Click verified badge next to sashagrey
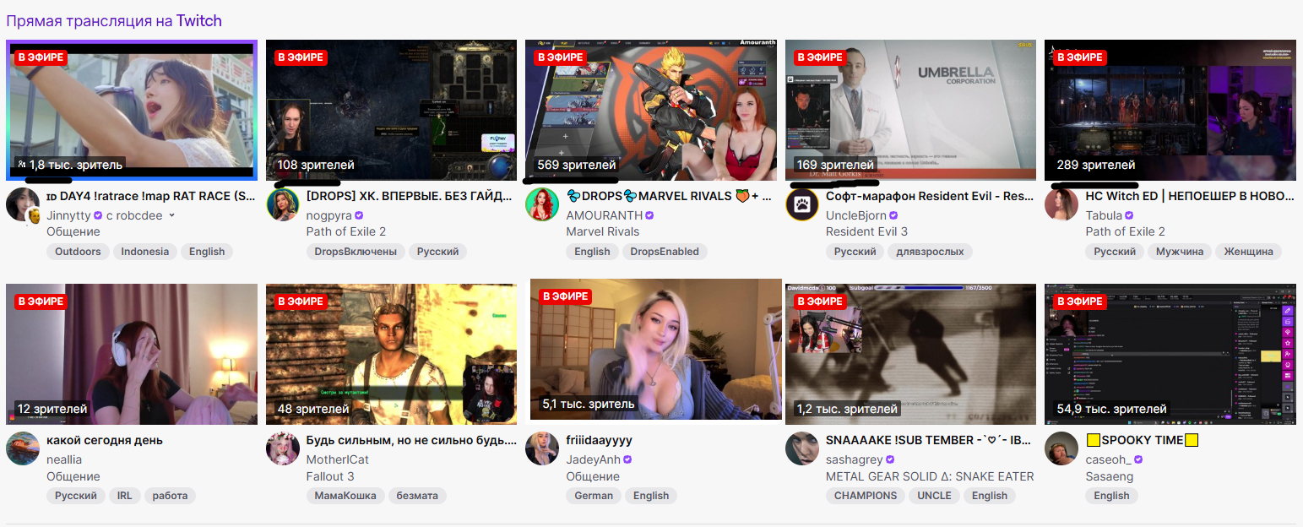Image resolution: width=1303 pixels, height=527 pixels. tap(890, 459)
